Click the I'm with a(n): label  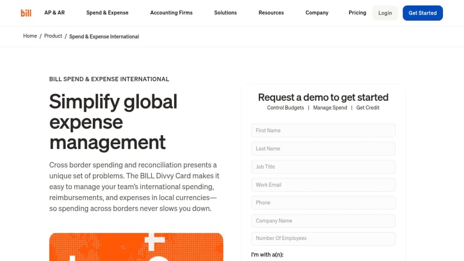(x=267, y=255)
